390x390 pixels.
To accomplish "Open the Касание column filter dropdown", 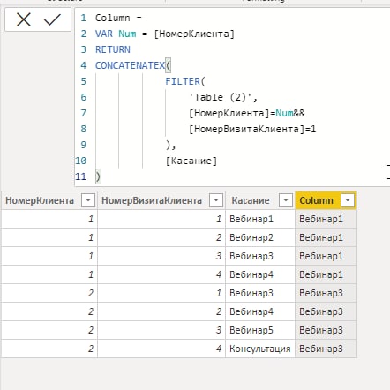I will [286, 200].
